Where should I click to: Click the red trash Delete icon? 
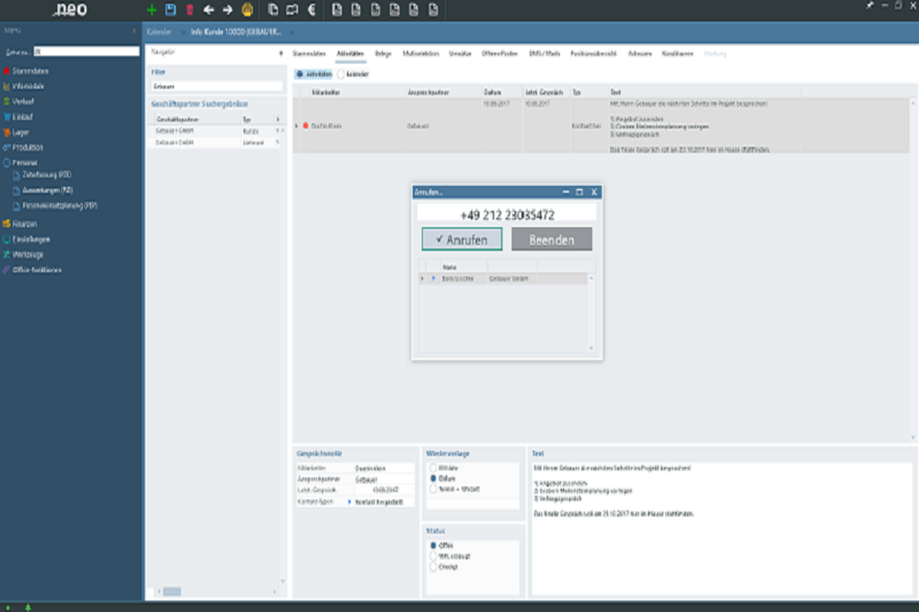[190, 10]
